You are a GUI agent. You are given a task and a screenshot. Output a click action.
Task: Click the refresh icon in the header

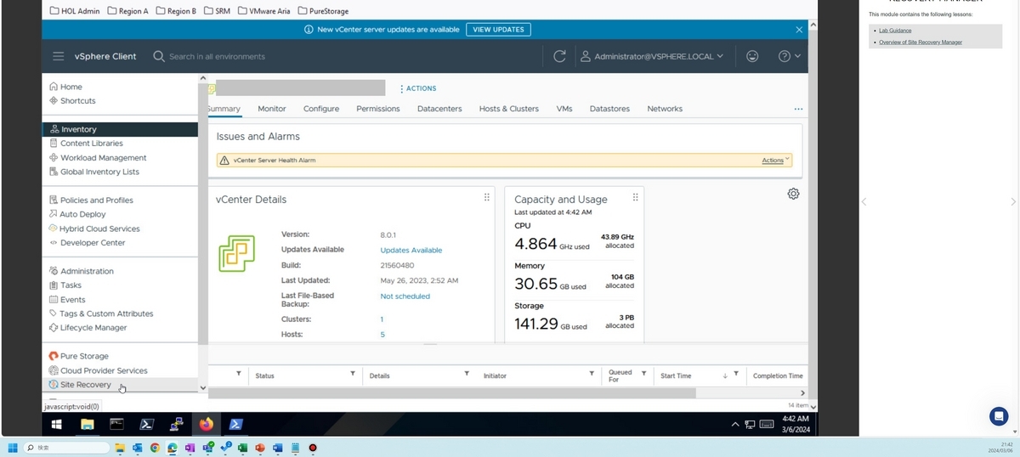[559, 56]
